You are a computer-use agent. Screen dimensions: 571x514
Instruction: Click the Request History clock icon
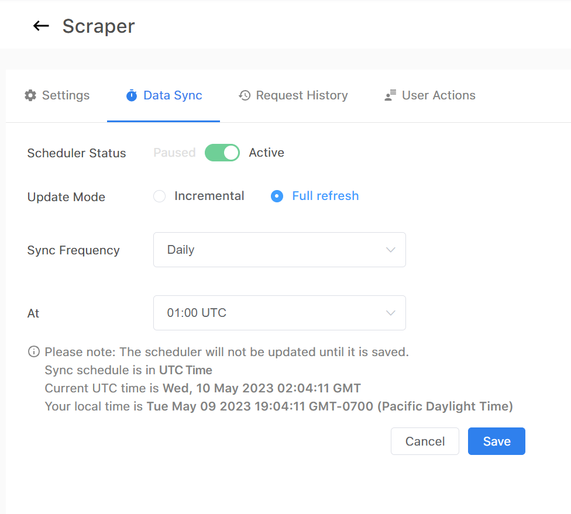click(245, 95)
